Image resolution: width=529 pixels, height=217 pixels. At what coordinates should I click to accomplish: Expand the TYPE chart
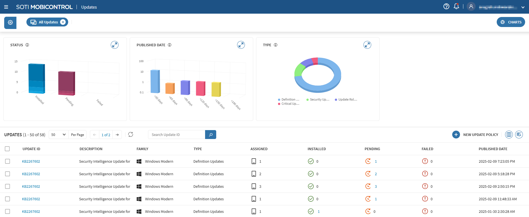click(x=367, y=45)
